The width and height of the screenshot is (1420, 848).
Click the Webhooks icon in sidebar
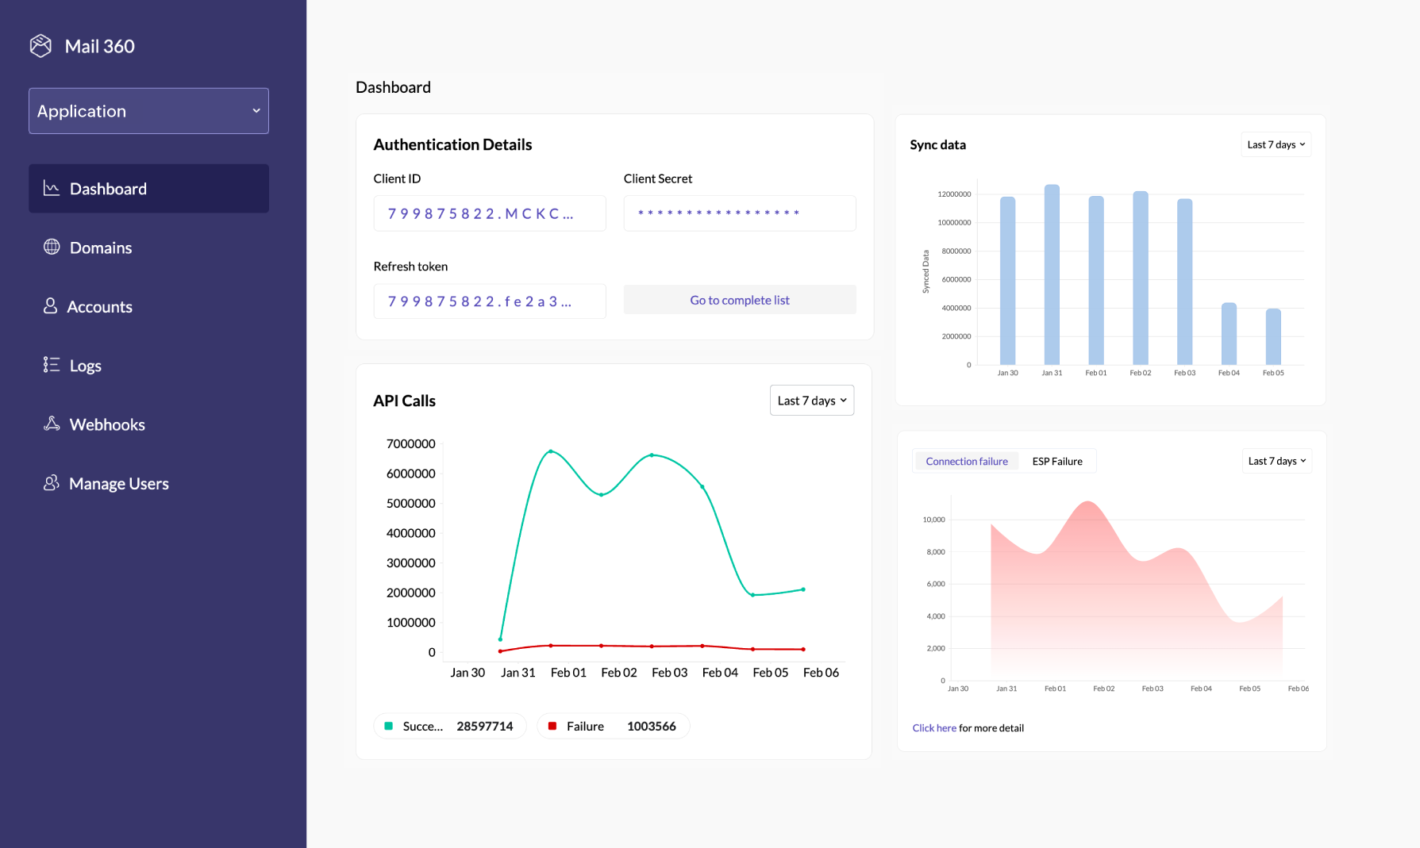(51, 424)
